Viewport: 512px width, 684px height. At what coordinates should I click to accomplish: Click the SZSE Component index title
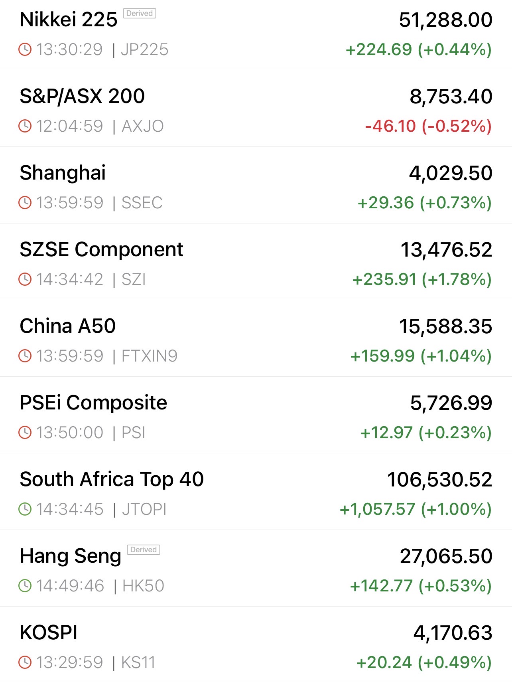click(101, 249)
